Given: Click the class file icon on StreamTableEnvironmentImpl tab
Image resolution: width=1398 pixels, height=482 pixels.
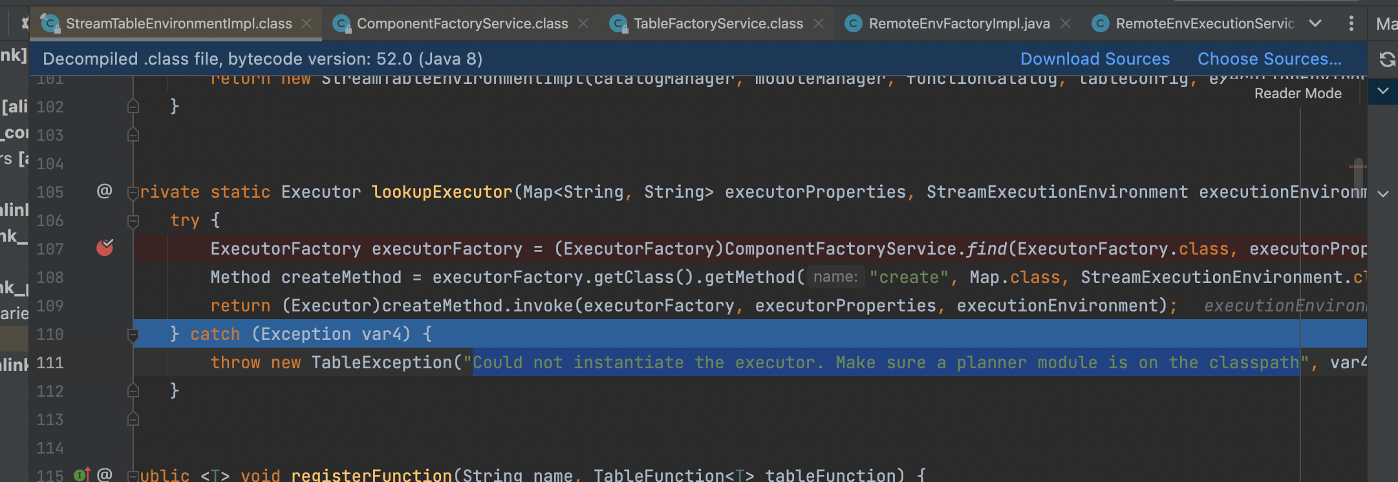Looking at the screenshot, I should [51, 24].
